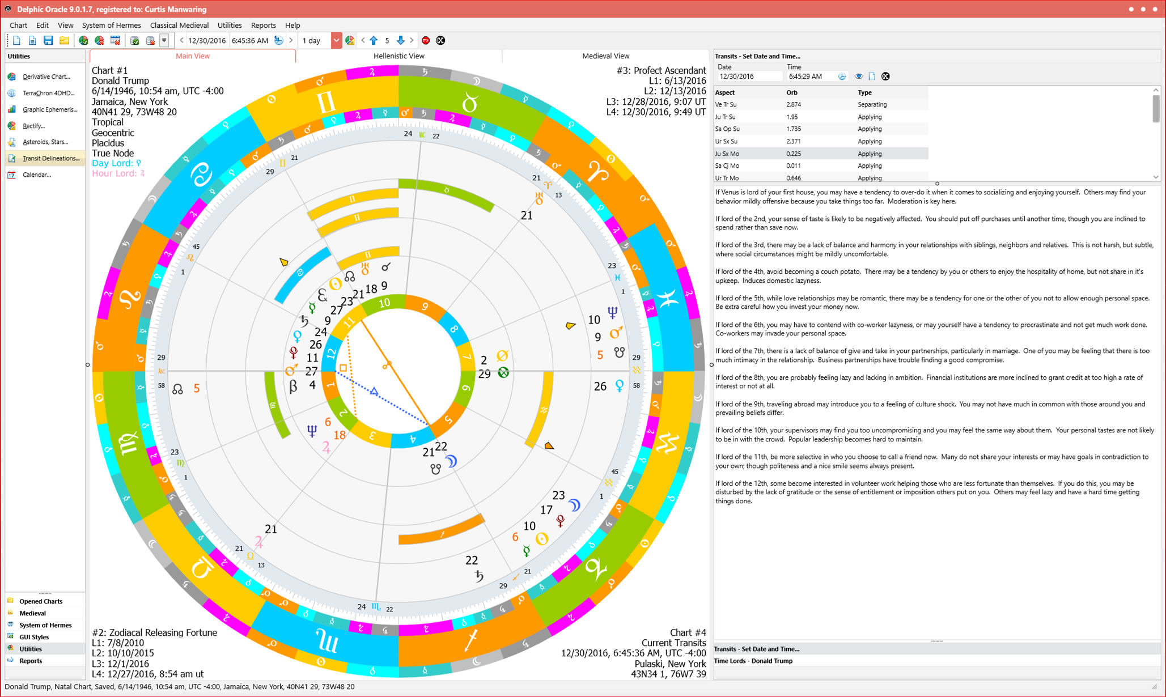Image resolution: width=1166 pixels, height=697 pixels.
Task: Toggle the eye icon in Transits panel
Action: pos(859,76)
